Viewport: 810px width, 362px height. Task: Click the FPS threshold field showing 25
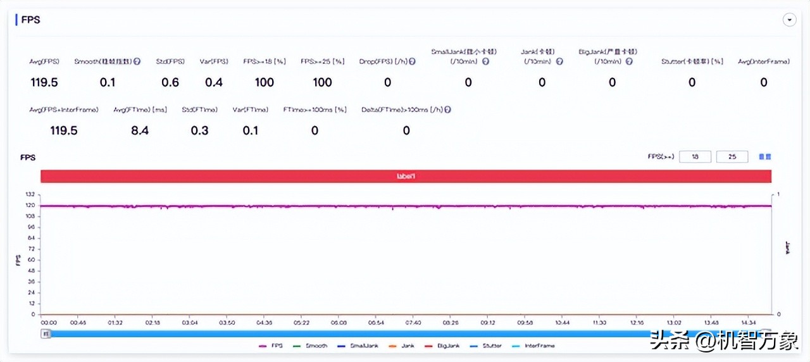732,156
